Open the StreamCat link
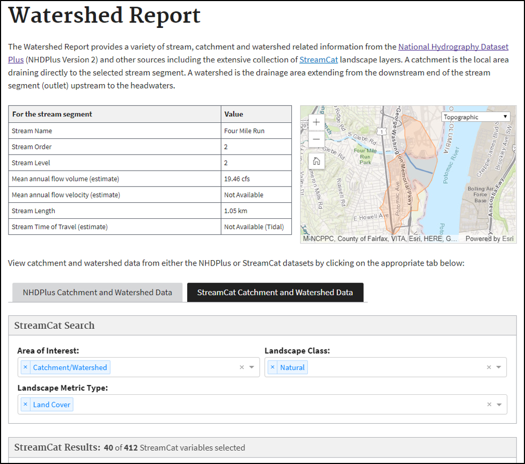This screenshot has height=464, width=525. 319,60
